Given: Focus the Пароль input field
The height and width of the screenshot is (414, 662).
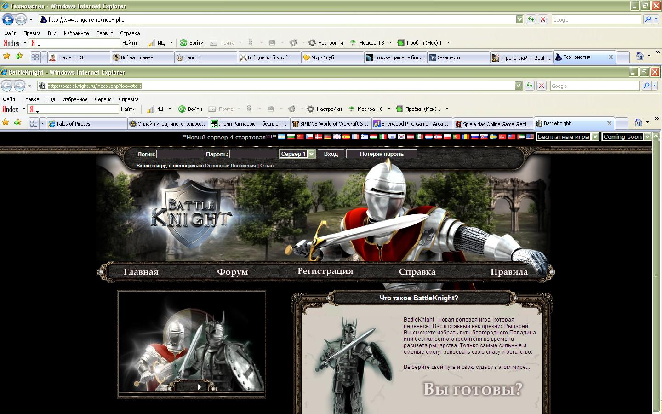Looking at the screenshot, I should [x=253, y=154].
